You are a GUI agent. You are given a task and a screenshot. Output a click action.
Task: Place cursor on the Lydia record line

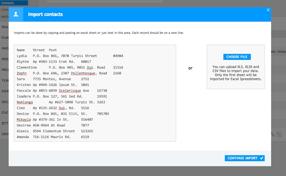click(70, 56)
